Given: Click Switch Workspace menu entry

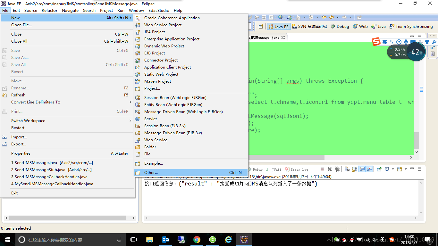Looking at the screenshot, I should (x=67, y=121).
